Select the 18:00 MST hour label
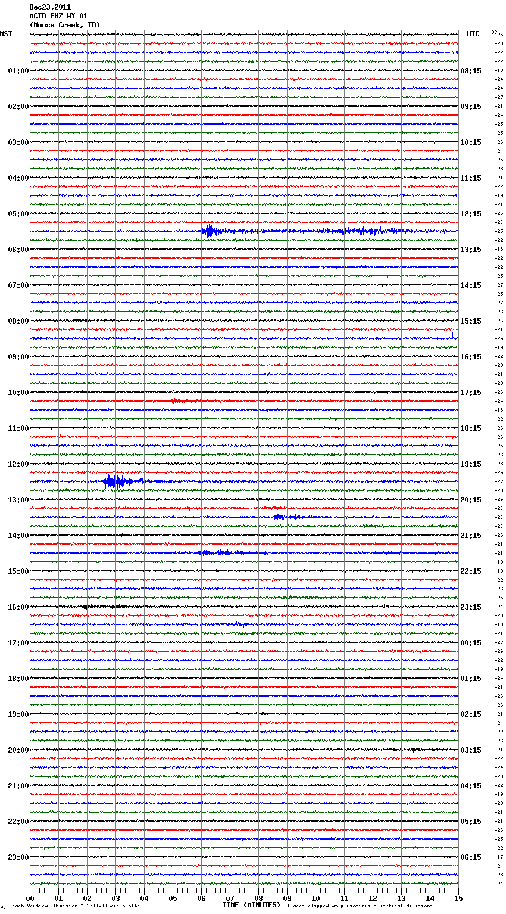The width and height of the screenshot is (506, 914). [x=18, y=679]
